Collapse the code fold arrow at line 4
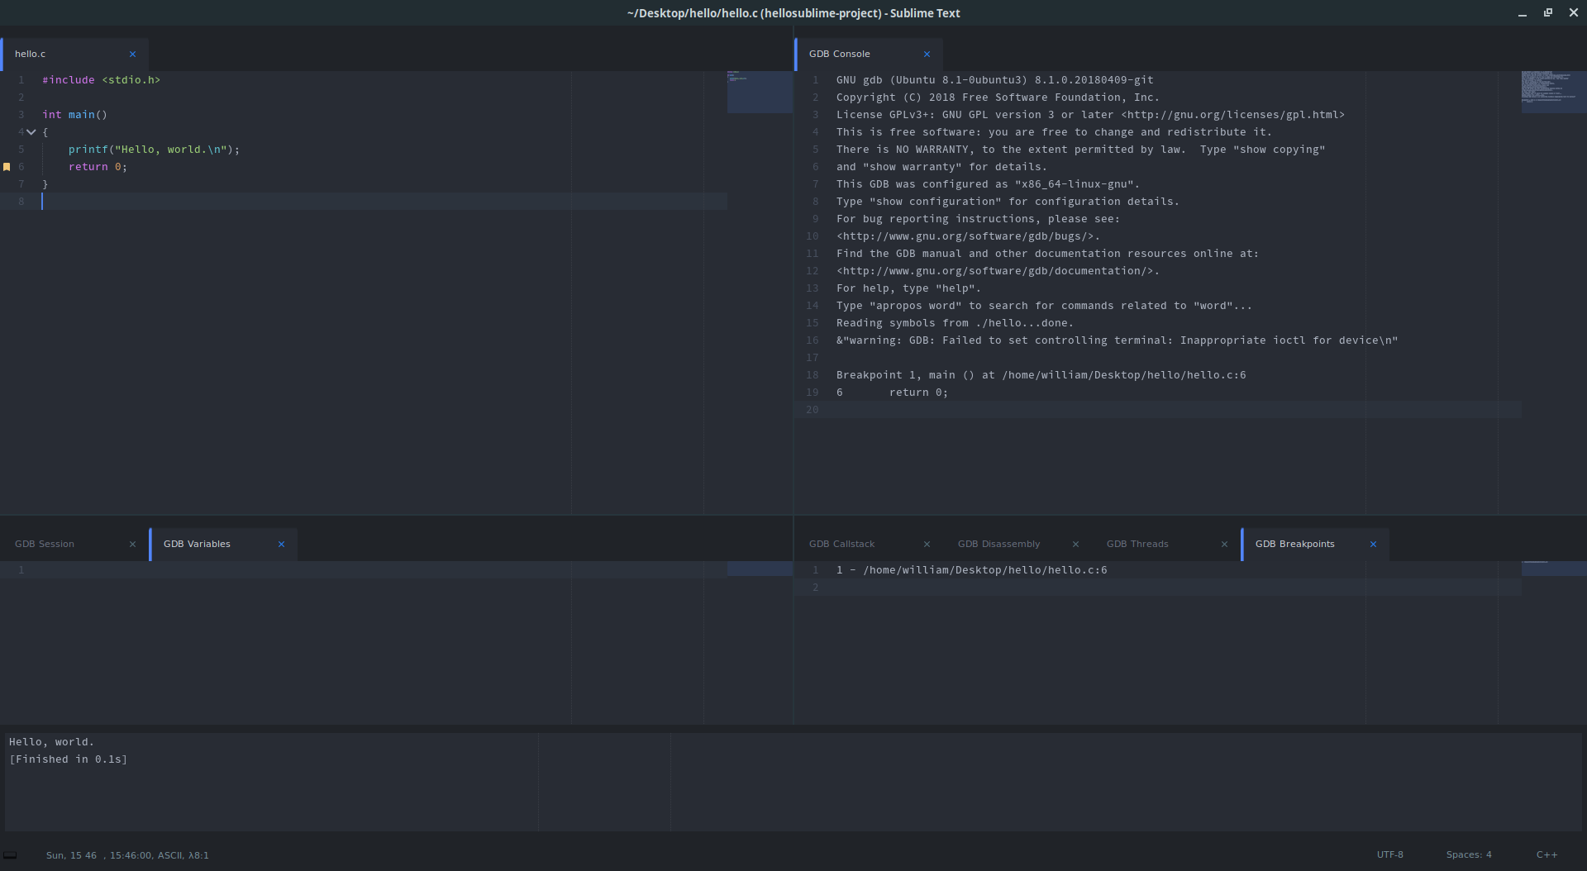The image size is (1587, 871). pos(31,132)
